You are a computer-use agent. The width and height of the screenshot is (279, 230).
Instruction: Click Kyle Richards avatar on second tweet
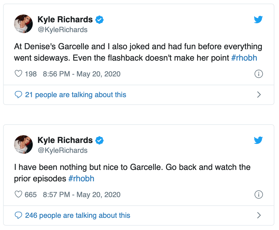(23, 145)
